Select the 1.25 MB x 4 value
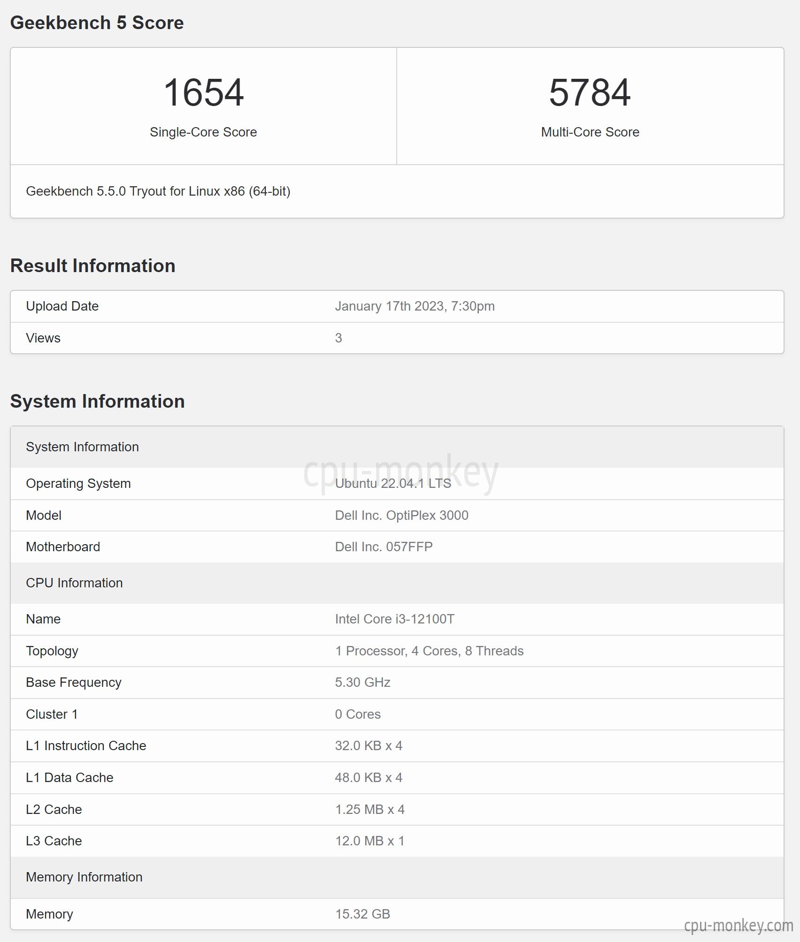Screen dimensions: 800x942 [x=369, y=810]
